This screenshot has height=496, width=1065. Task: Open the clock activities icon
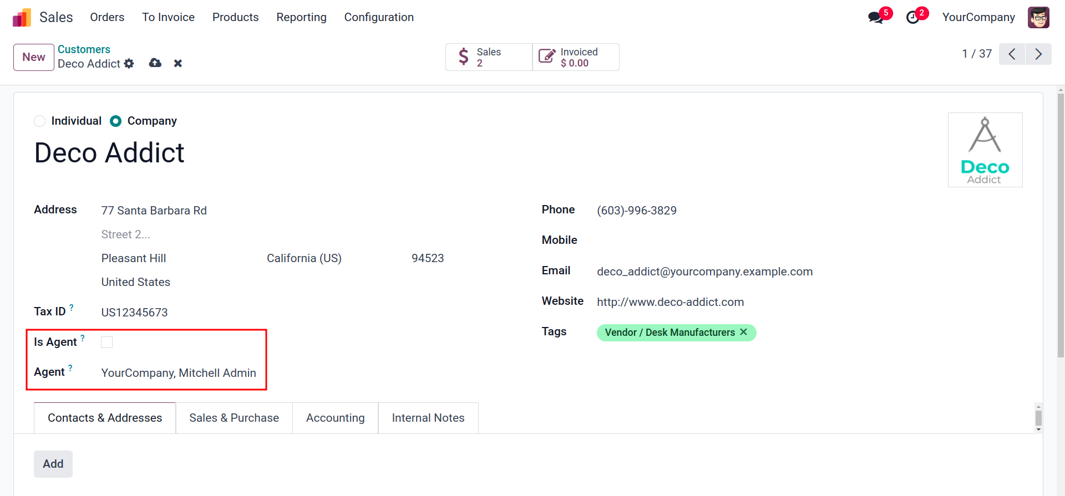pyautogui.click(x=912, y=18)
